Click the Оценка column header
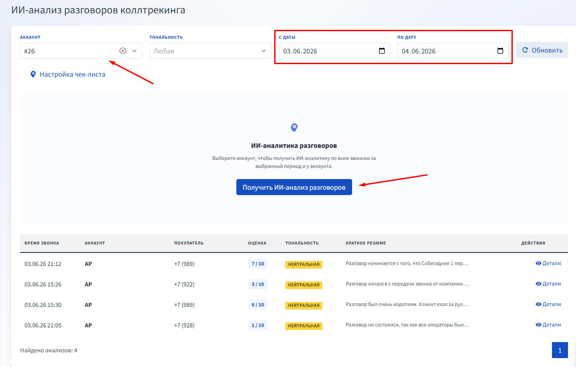The width and height of the screenshot is (576, 367). click(257, 243)
